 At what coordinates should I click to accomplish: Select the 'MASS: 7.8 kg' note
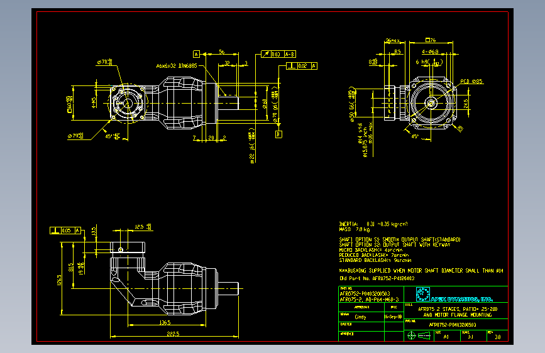click(355, 229)
